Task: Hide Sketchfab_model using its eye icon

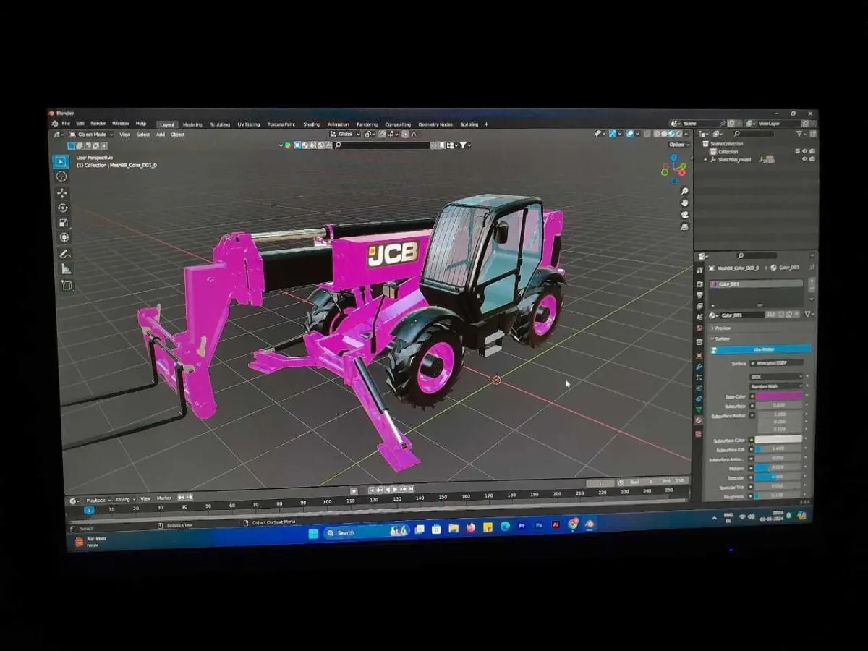Action: [805, 159]
